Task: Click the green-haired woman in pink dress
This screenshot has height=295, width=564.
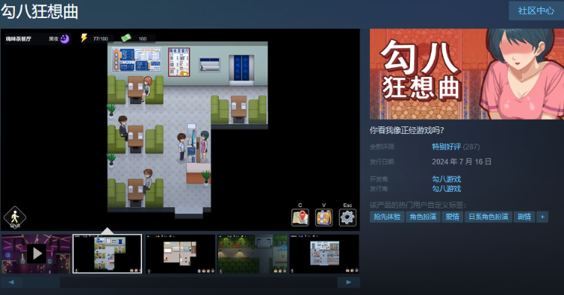Action: (204, 146)
